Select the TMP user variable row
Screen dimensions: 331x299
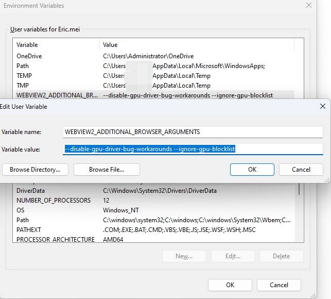point(155,86)
